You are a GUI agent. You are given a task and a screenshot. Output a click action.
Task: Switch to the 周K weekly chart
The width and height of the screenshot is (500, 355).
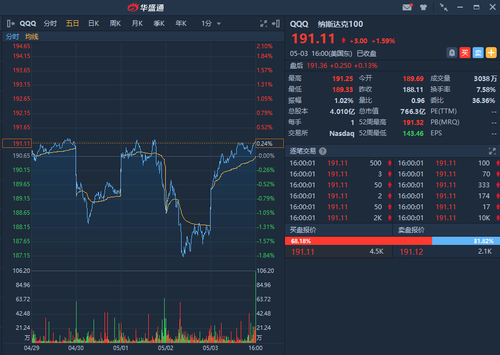[115, 24]
